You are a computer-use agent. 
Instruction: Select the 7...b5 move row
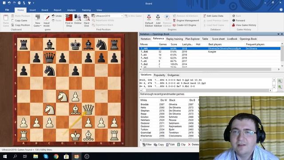click(x=210, y=55)
